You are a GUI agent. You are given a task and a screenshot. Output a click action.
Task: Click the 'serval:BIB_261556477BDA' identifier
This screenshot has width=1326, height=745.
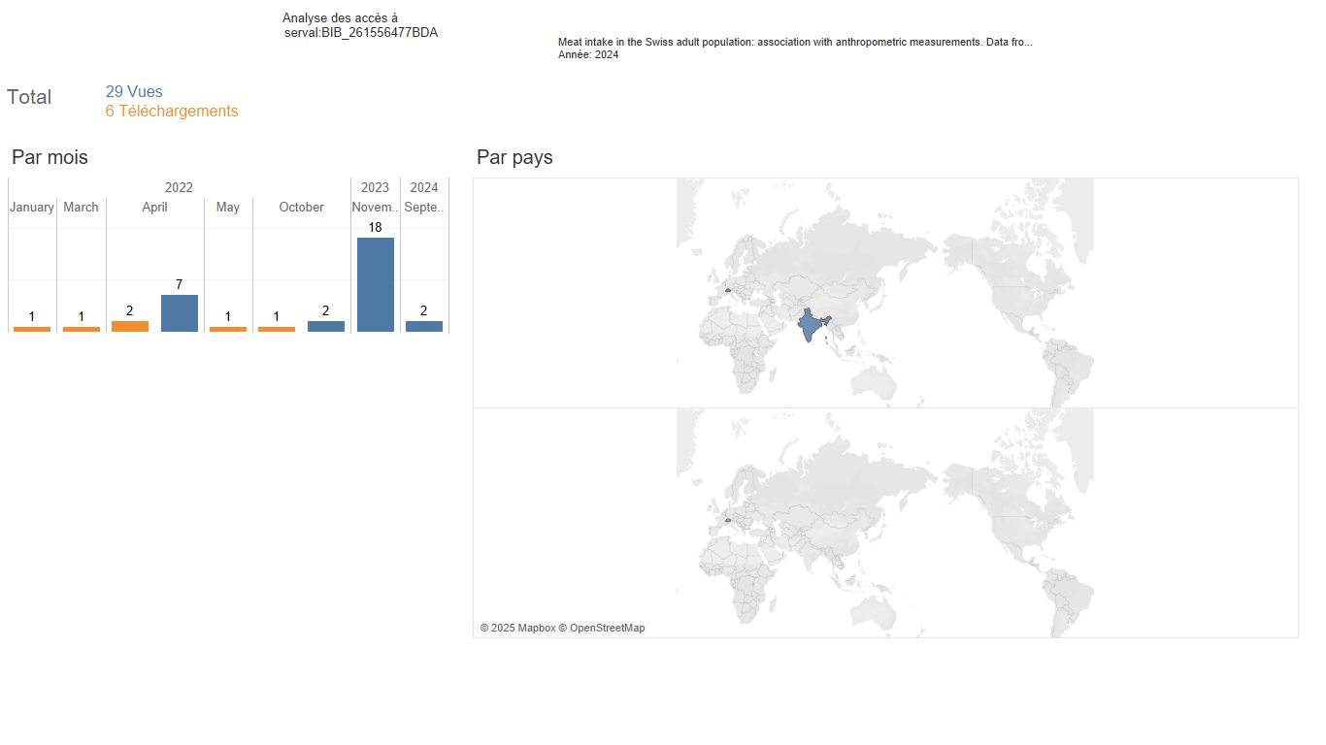(361, 33)
